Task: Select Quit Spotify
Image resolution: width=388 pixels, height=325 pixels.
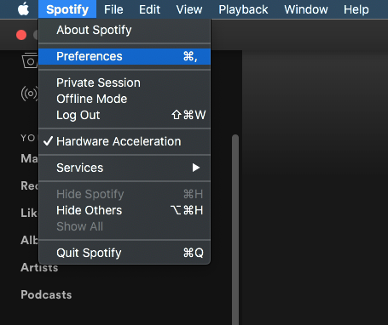Action: [125, 253]
